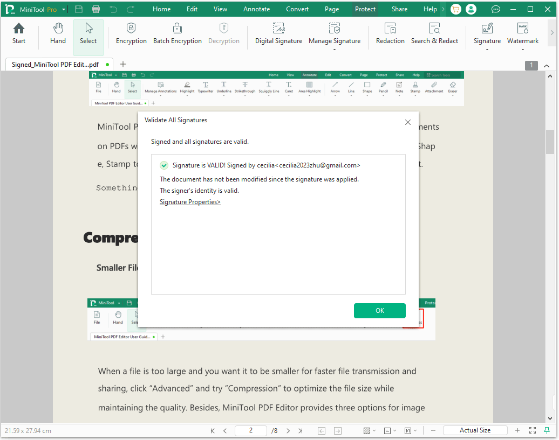Open the Digital Signature tool
The image size is (559, 440).
coord(278,34)
